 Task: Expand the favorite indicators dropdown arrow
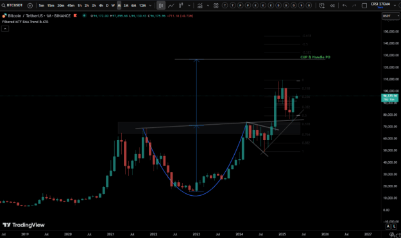(208, 5)
